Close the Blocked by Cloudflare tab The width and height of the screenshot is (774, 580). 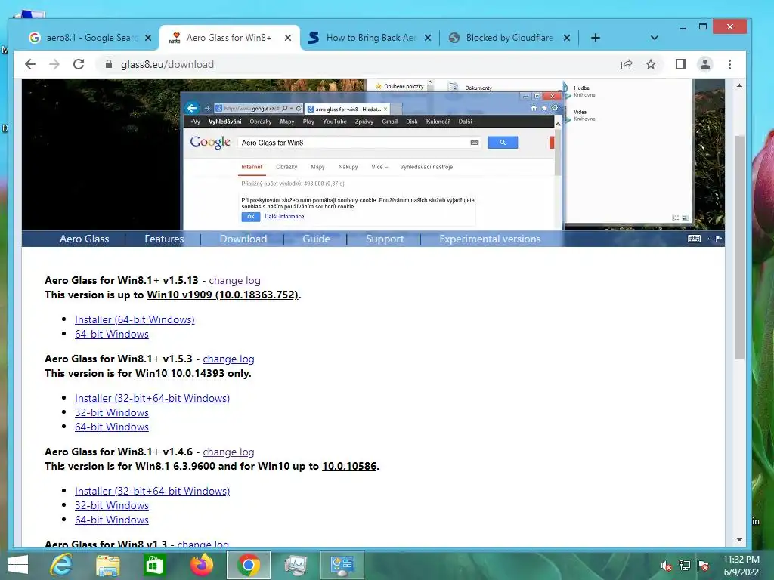coord(567,38)
